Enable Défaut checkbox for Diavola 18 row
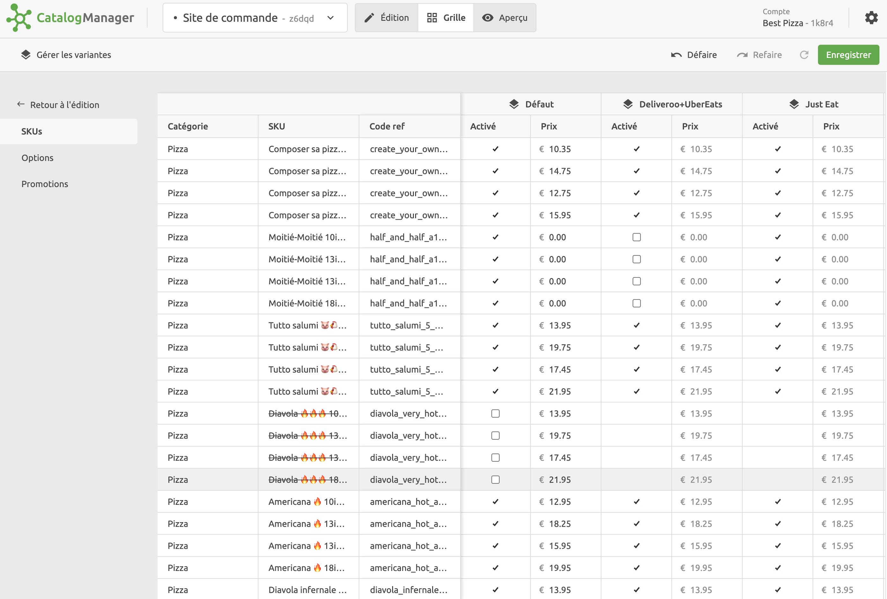 [x=495, y=480]
